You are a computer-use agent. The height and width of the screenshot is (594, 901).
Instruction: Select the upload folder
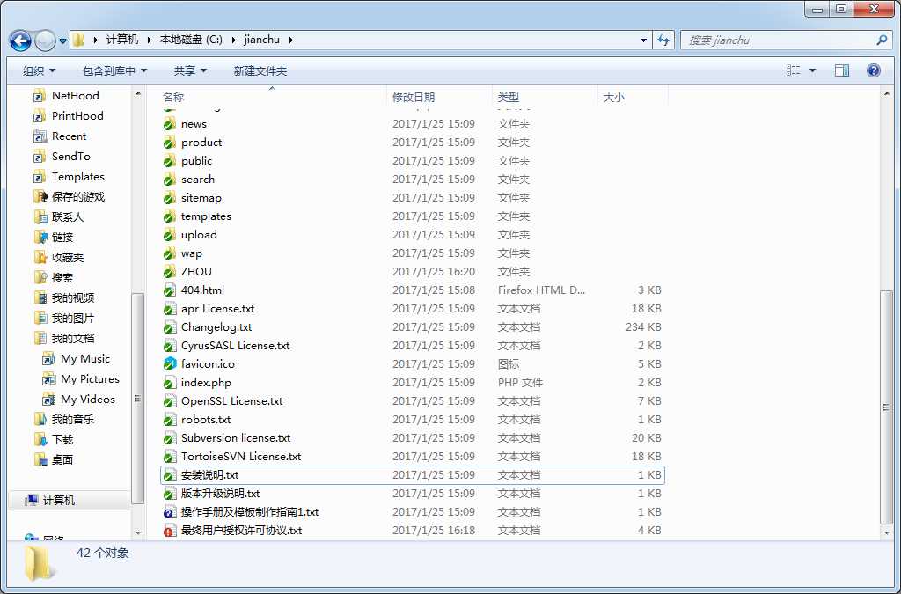pyautogui.click(x=199, y=234)
